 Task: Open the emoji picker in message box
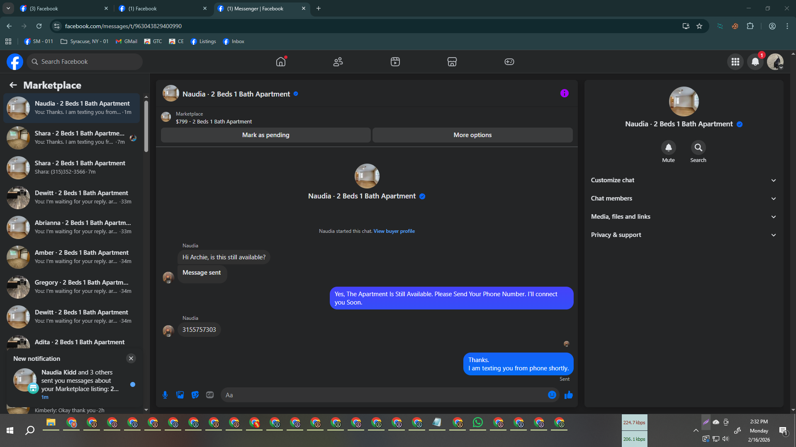pyautogui.click(x=552, y=395)
